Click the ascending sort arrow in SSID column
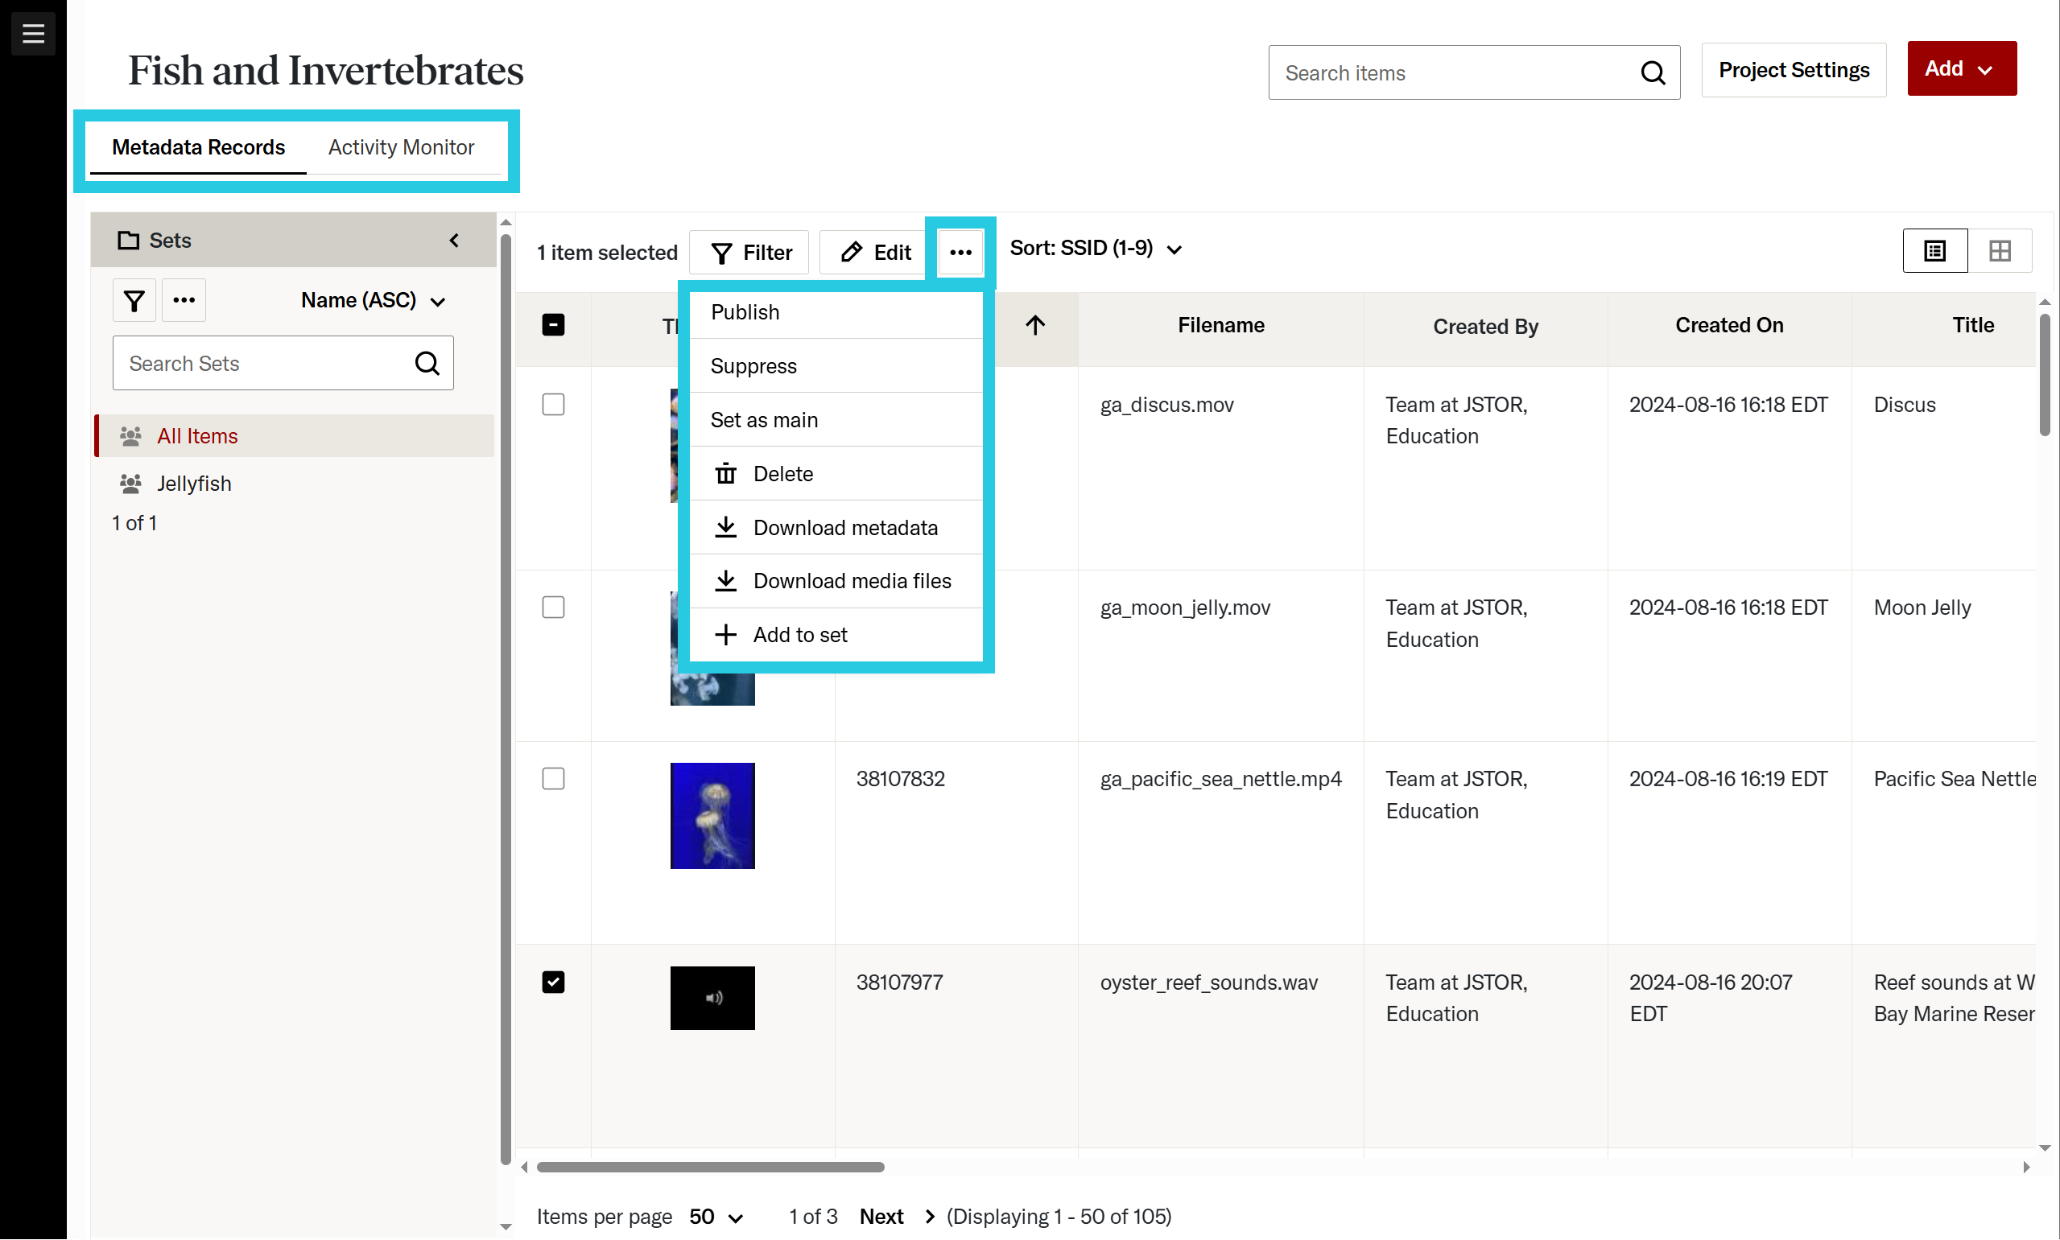Screen dimensions: 2060x1240 tap(1034, 325)
